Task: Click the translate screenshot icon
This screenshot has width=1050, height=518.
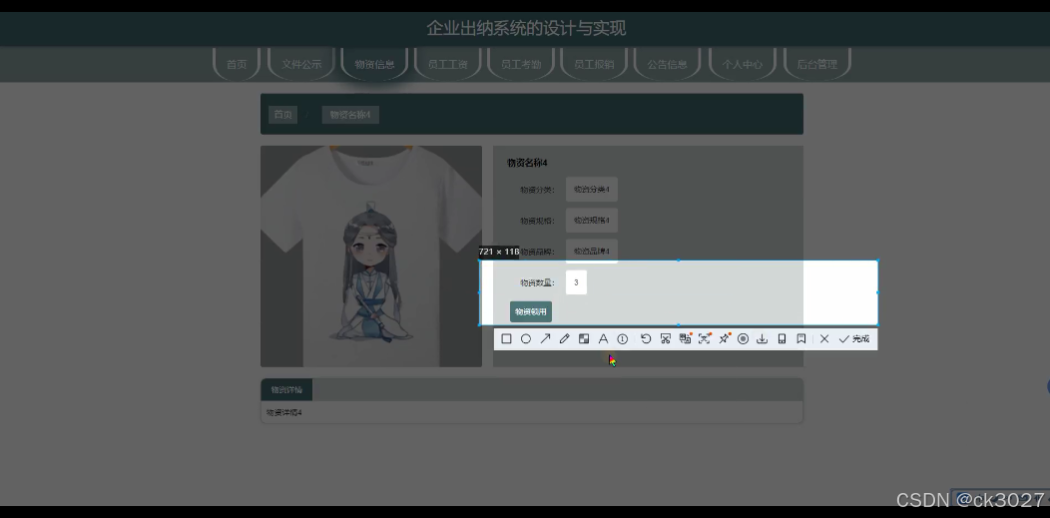Action: coord(685,338)
